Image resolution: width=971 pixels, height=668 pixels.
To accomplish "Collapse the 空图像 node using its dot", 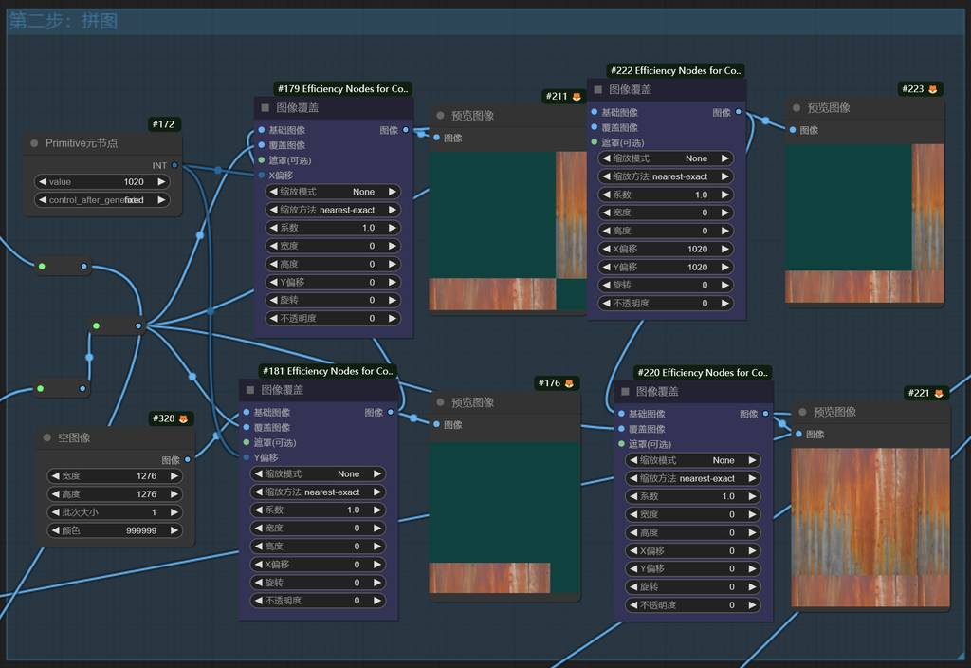I will click(x=46, y=437).
